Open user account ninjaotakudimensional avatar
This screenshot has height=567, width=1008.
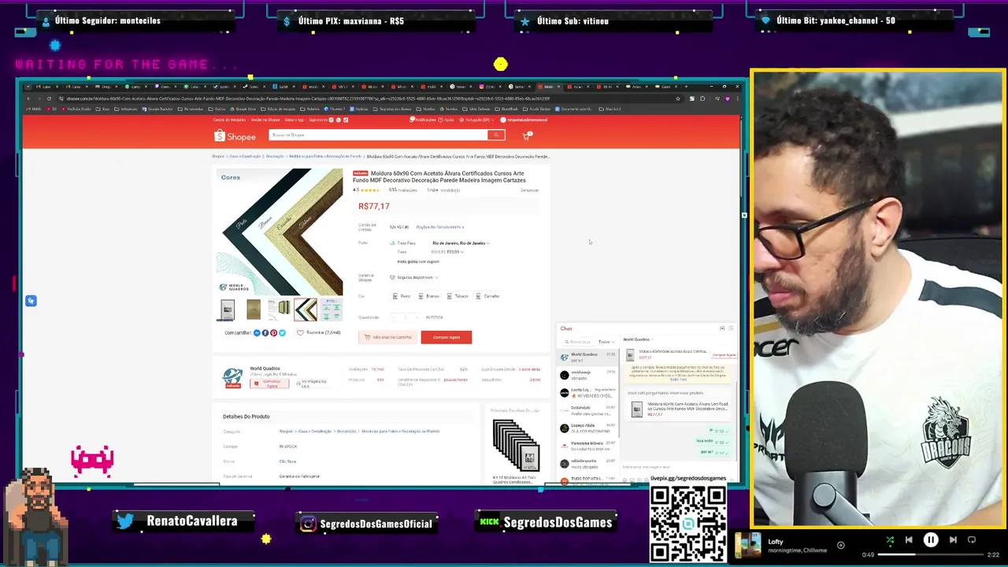click(504, 120)
